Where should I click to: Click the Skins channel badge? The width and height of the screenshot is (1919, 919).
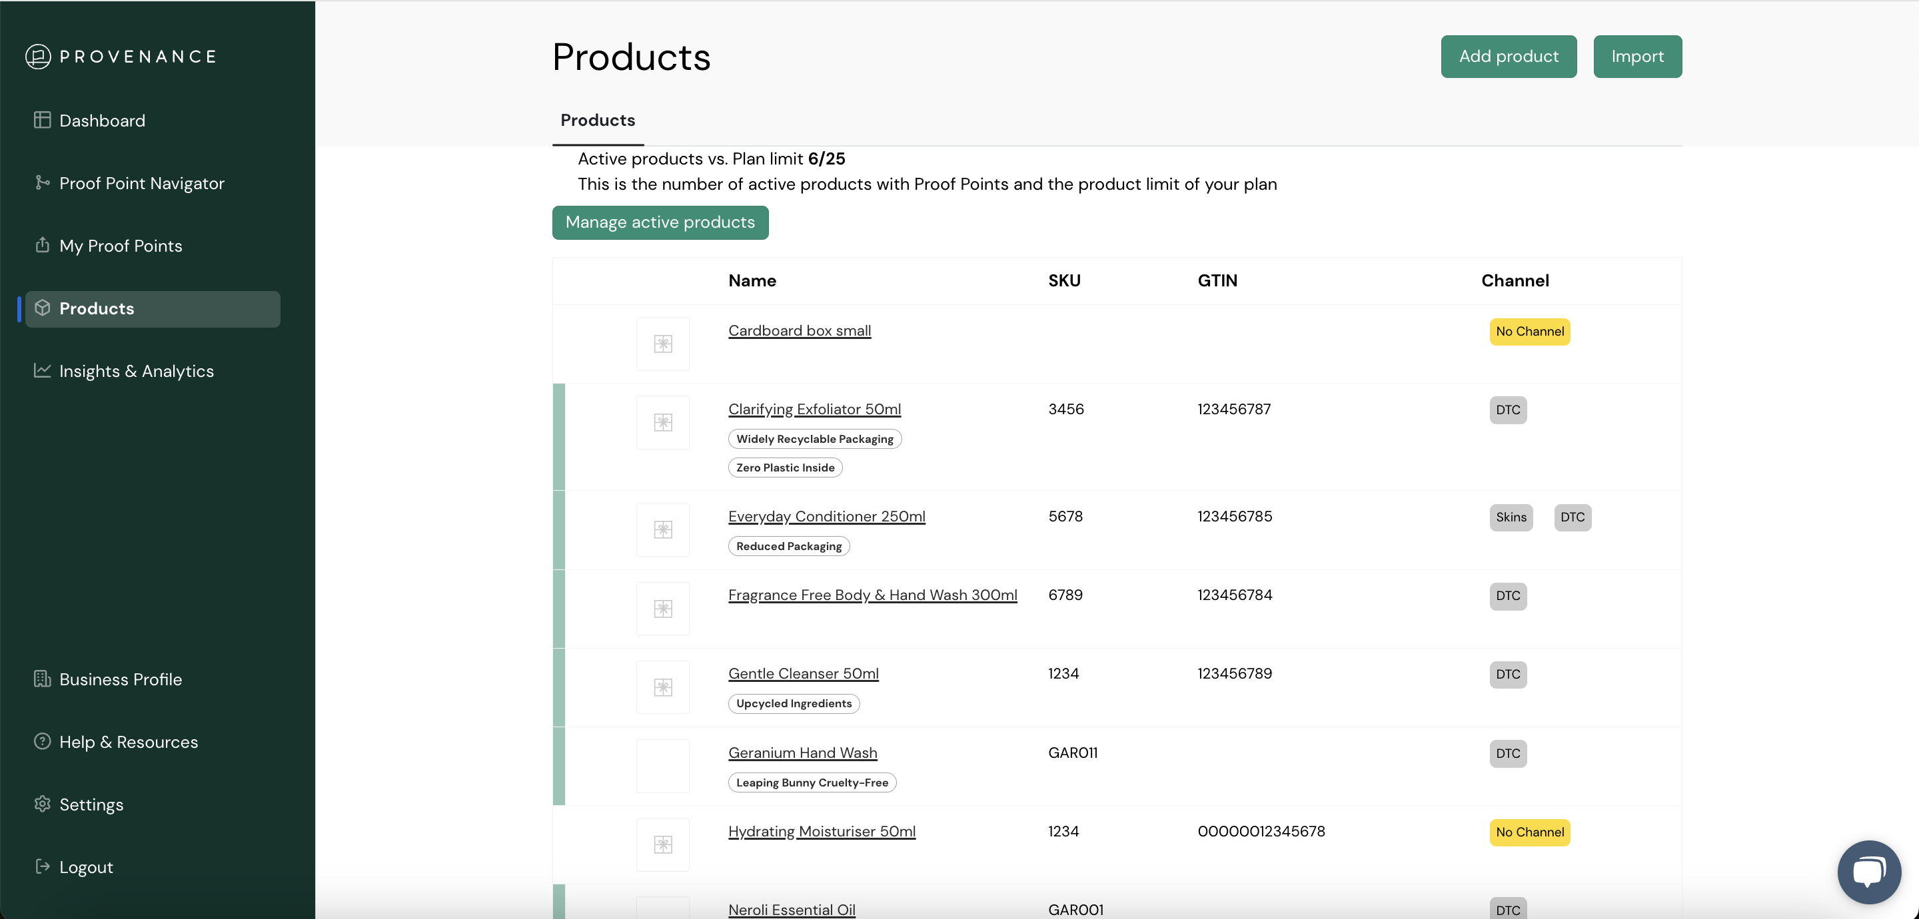click(1511, 517)
